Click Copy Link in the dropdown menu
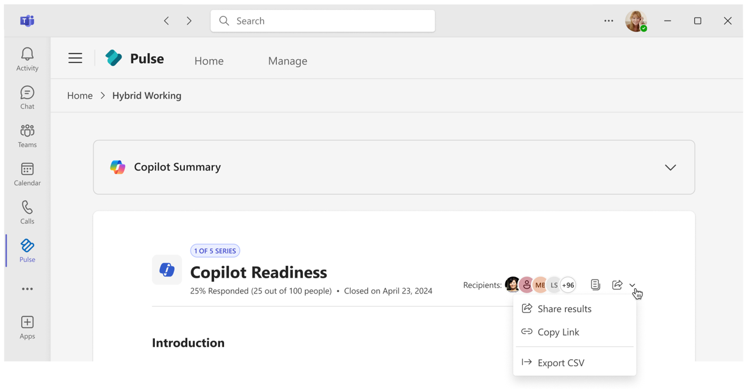751x389 pixels. point(557,332)
